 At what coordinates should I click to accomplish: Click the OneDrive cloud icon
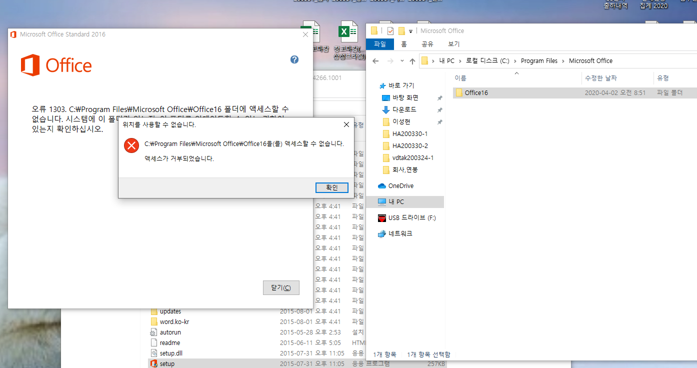click(382, 185)
